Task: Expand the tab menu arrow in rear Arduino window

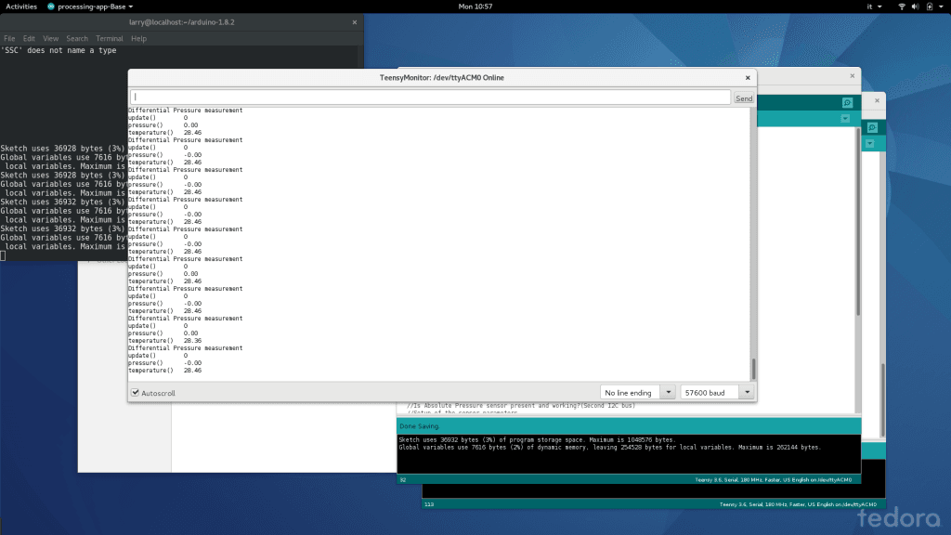Action: coord(869,144)
